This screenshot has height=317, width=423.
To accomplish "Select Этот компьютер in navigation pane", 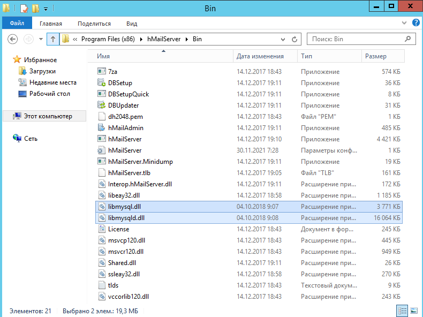I will (44, 116).
